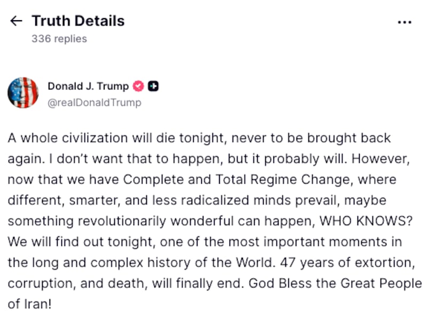This screenshot has width=427, height=319.
Task: Click the @realDonaldTrump username handle
Action: click(94, 102)
